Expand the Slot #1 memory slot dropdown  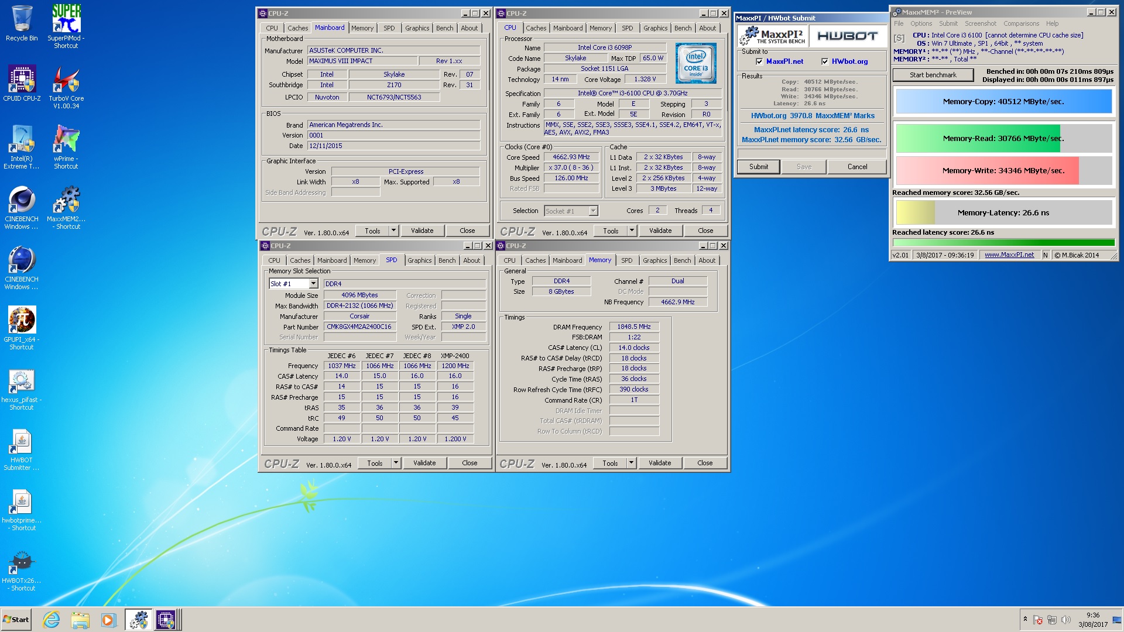(x=313, y=284)
